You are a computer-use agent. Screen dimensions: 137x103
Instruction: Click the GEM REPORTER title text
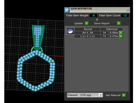[81, 9]
